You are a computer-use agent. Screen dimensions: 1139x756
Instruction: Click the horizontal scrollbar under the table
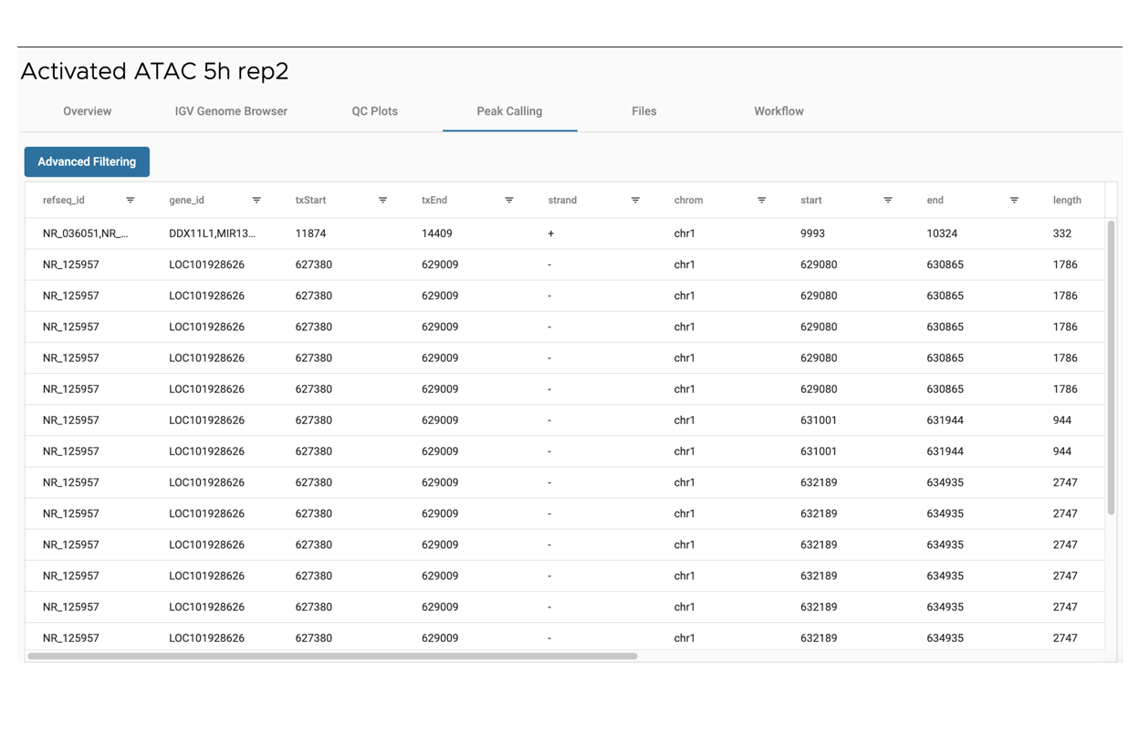(332, 656)
